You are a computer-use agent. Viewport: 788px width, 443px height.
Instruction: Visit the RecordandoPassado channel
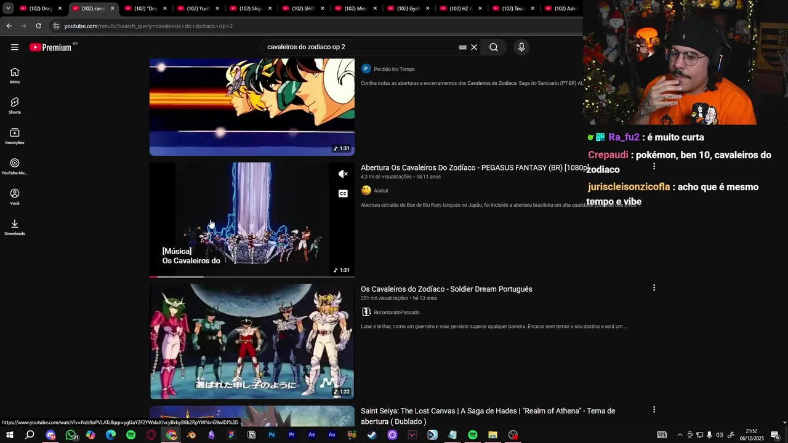point(396,313)
